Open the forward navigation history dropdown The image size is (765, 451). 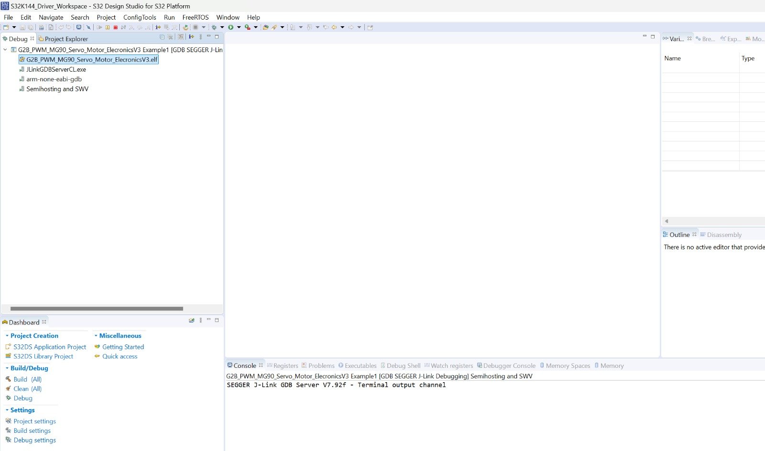click(359, 27)
